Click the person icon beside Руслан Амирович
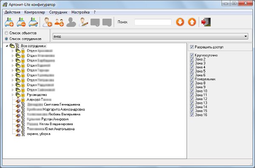 (18, 119)
